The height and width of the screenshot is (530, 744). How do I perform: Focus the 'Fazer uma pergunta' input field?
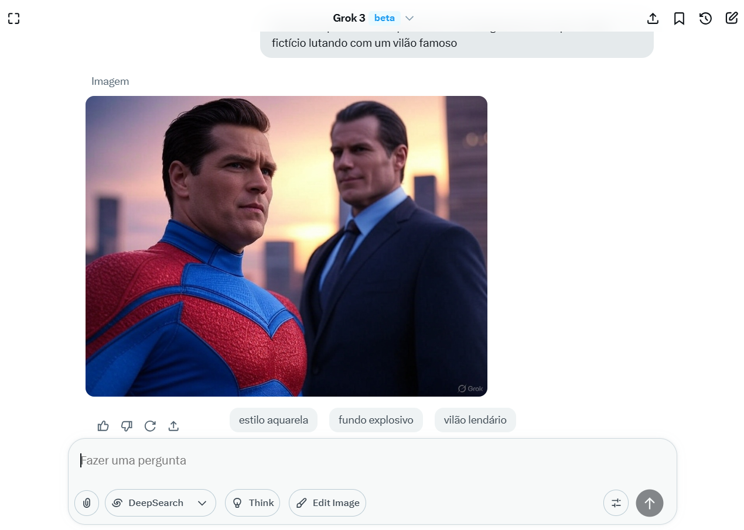[373, 460]
